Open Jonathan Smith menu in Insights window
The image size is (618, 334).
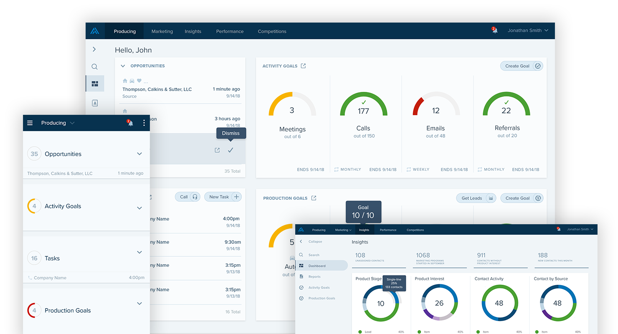point(580,229)
